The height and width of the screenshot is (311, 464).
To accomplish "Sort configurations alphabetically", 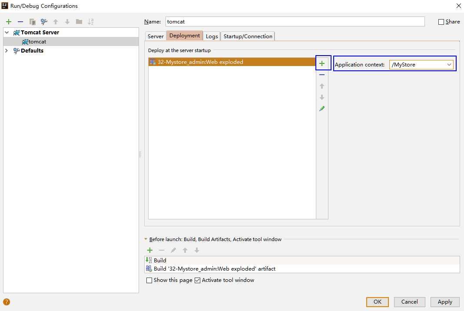I will click(x=90, y=22).
